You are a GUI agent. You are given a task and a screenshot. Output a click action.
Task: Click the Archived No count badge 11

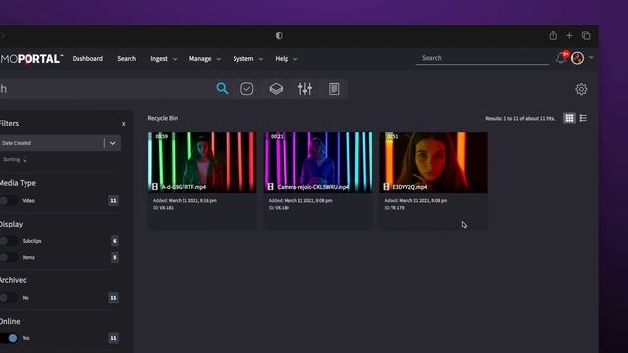pyautogui.click(x=113, y=298)
